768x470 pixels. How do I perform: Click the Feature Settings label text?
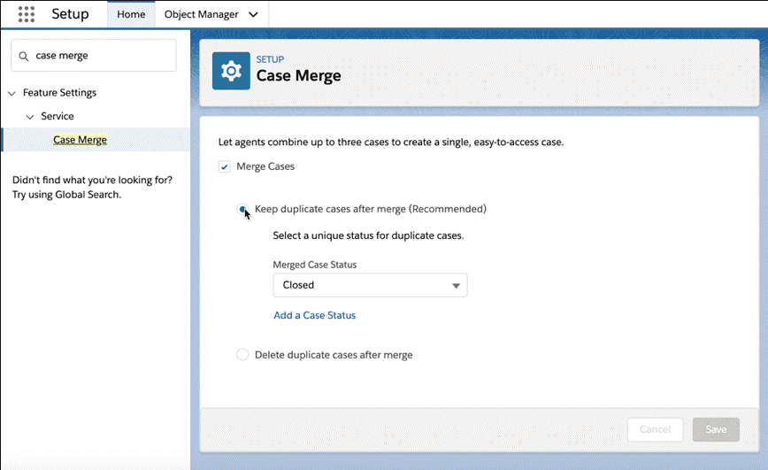[59, 93]
